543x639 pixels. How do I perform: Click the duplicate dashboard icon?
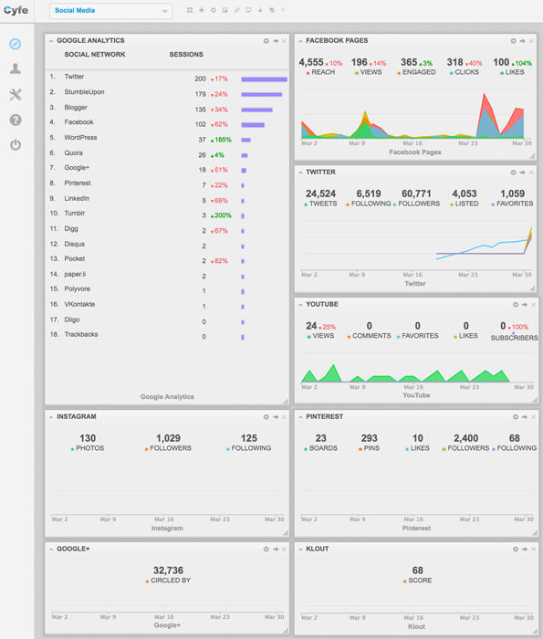[x=272, y=10]
